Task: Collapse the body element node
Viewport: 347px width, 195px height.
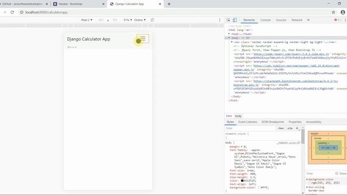Action: (229, 38)
